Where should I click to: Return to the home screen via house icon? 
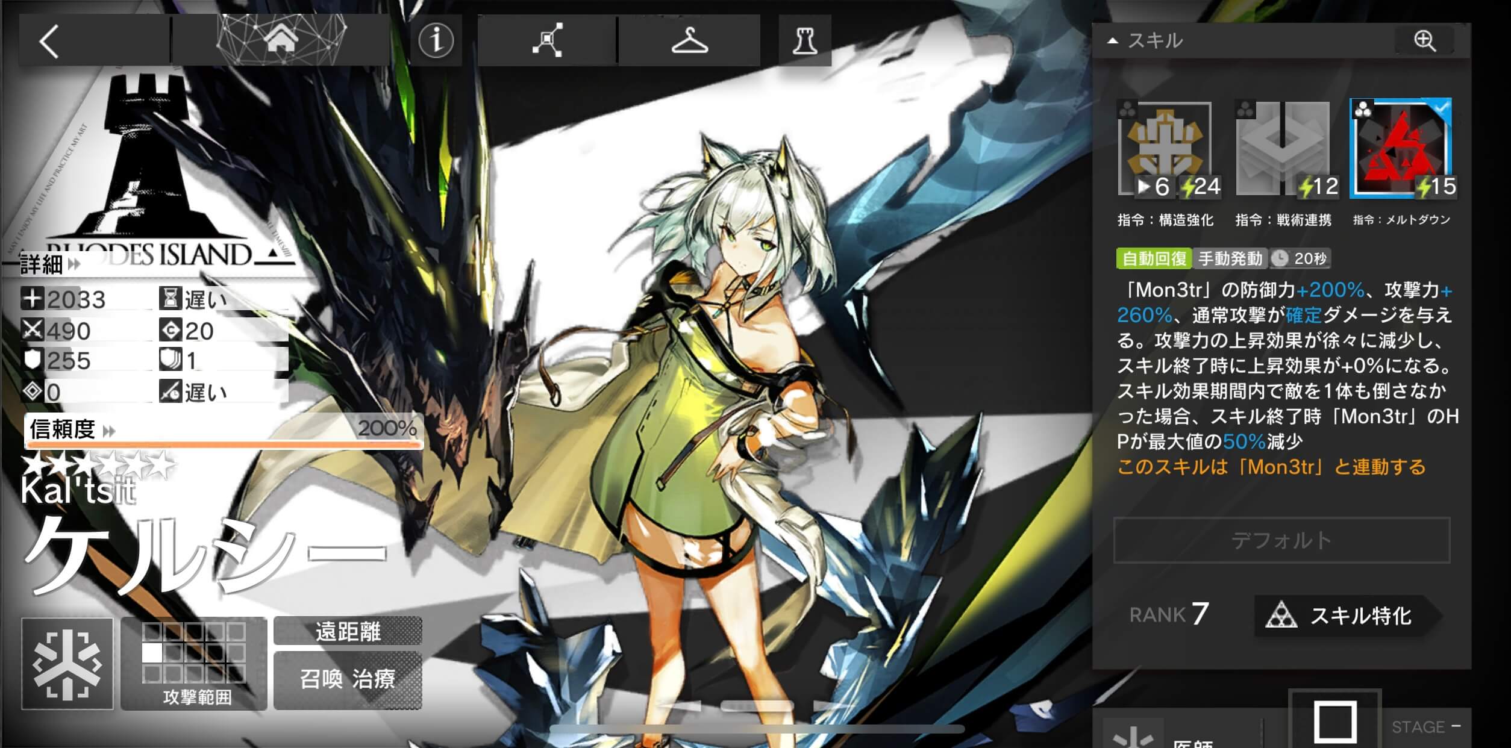(x=282, y=40)
